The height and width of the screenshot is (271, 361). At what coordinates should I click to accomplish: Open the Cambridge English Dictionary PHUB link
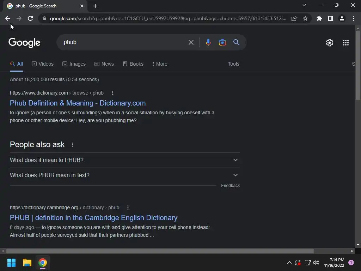[94, 218]
